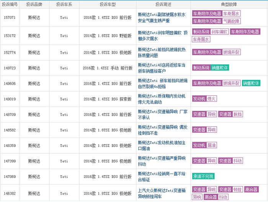This screenshot has width=268, height=202.
Task: Open complaint link 经销商一直不给合格证
Action: 162,177
